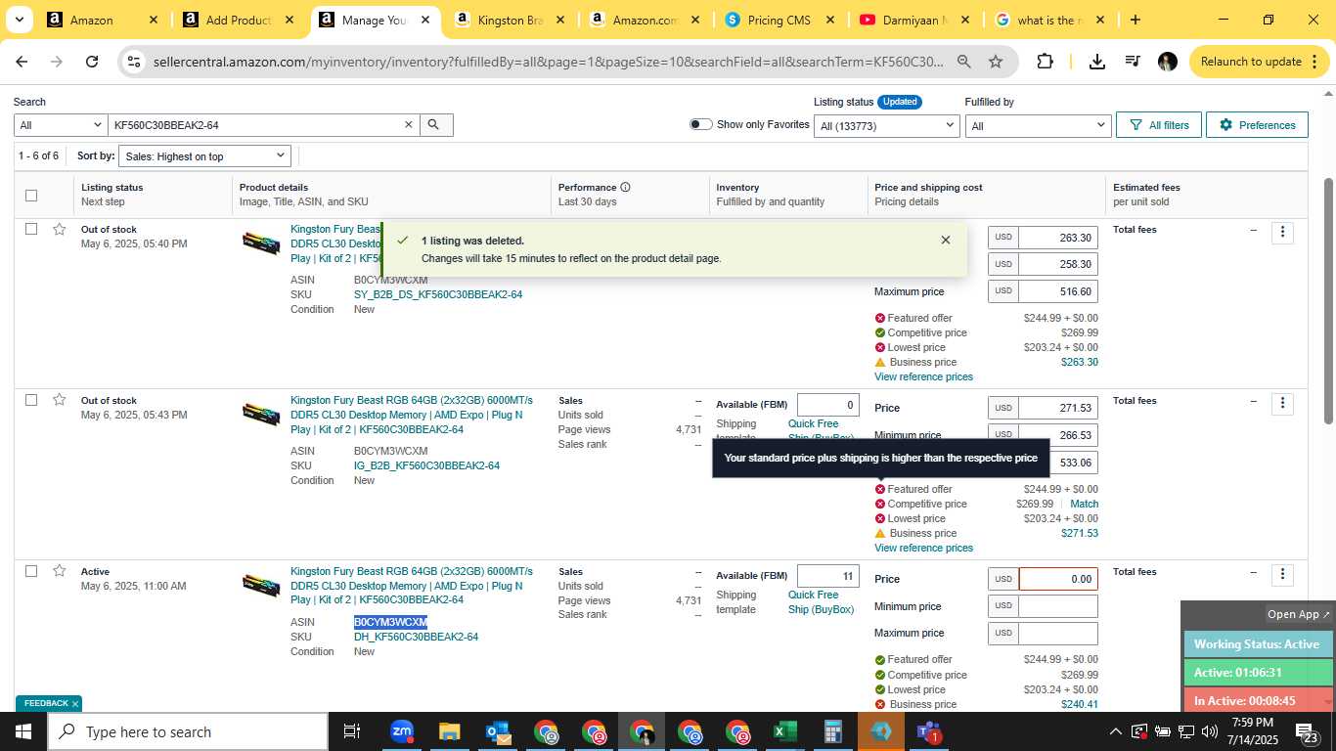Click Match link beside Competitive price

[1084, 504]
